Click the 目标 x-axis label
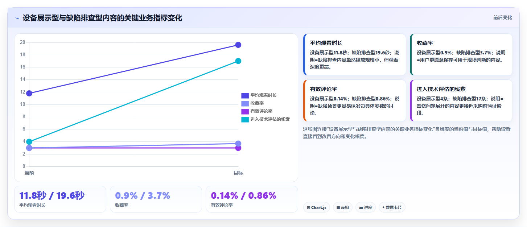Screen dimensions: 527x227 click(x=238, y=173)
